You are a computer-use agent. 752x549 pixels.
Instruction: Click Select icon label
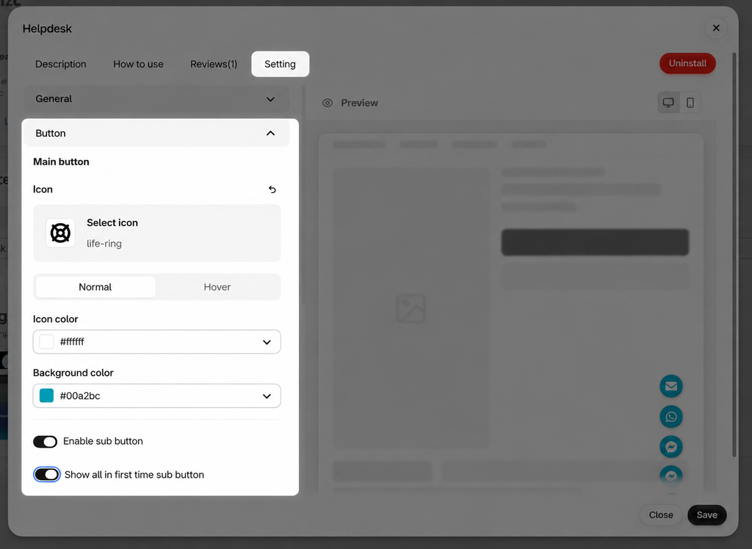click(x=112, y=223)
